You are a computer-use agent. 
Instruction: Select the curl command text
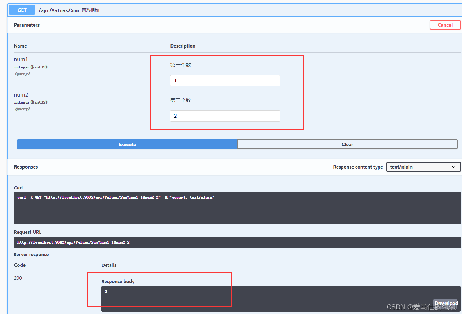(x=116, y=198)
